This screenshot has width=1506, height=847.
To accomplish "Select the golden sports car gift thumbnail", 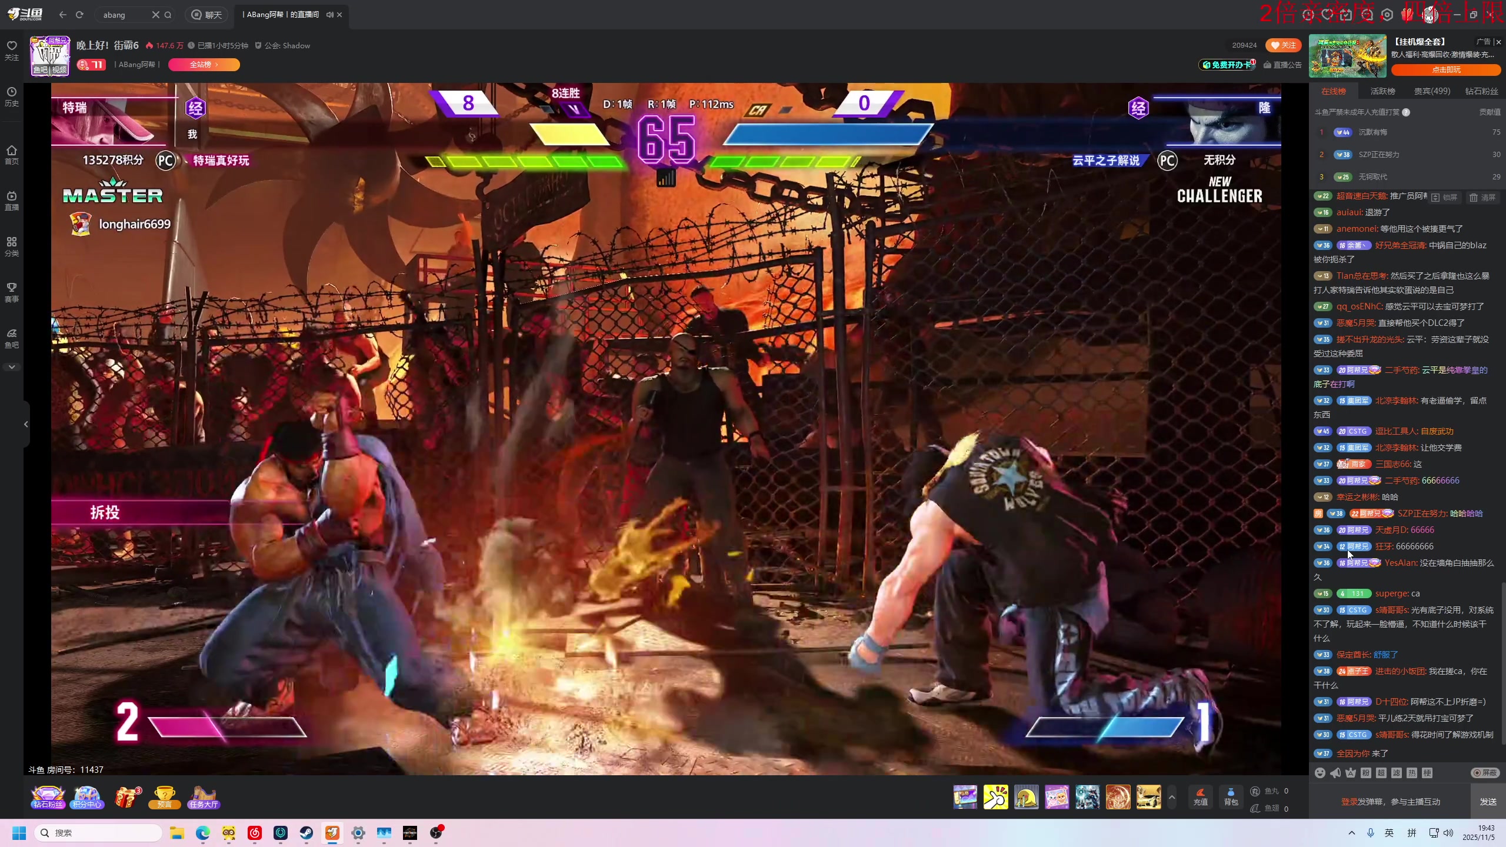I will pos(1148,797).
